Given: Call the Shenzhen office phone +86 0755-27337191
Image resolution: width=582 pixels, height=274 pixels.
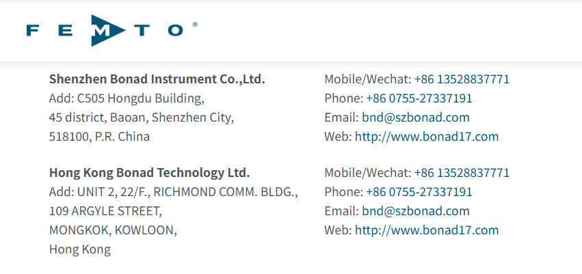Looking at the screenshot, I should [419, 98].
